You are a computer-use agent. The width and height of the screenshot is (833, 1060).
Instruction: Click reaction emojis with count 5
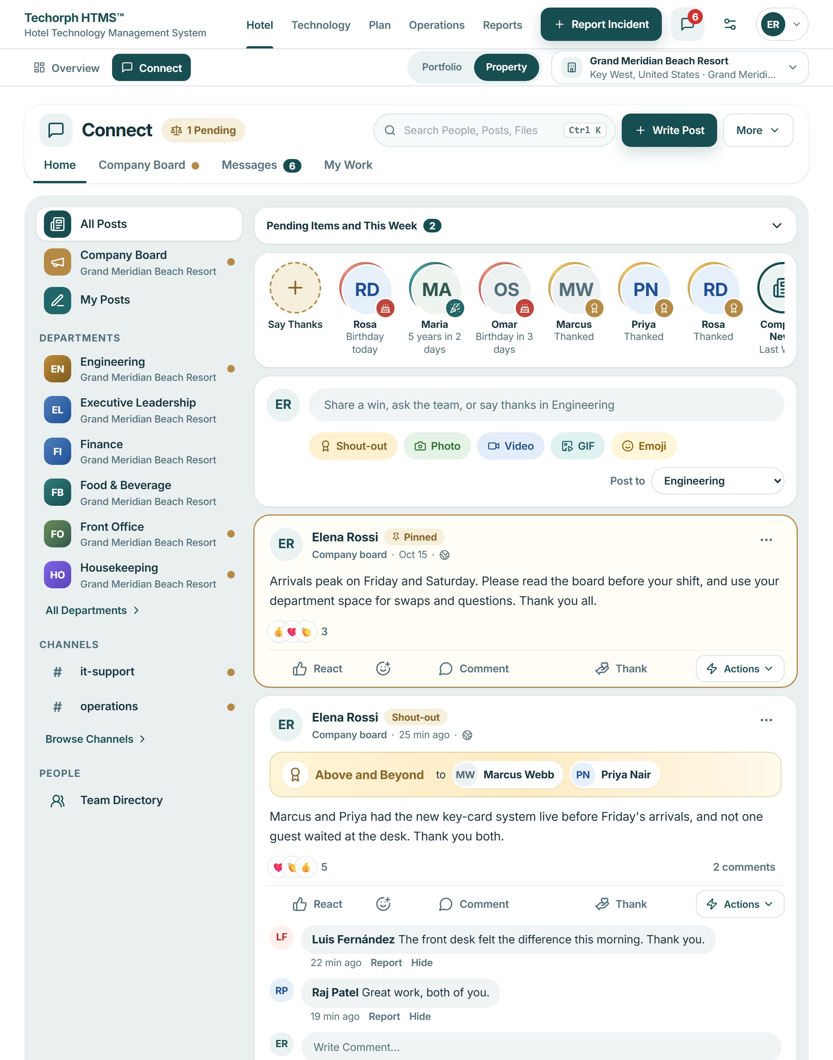click(x=298, y=867)
